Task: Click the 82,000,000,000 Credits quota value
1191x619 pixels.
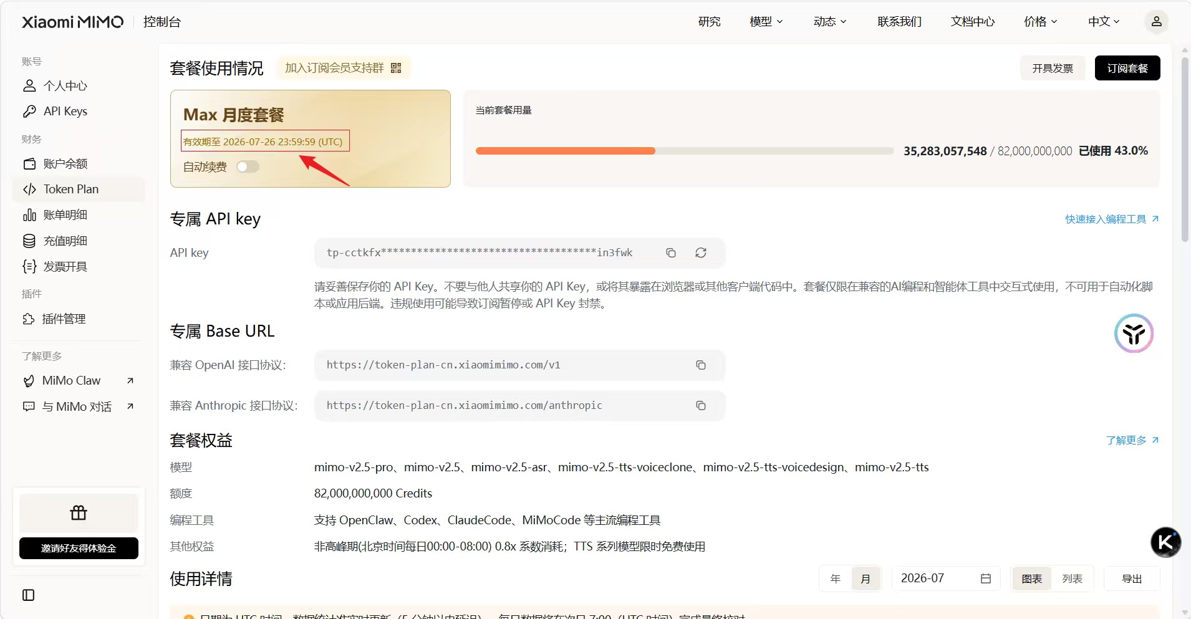Action: [373, 493]
